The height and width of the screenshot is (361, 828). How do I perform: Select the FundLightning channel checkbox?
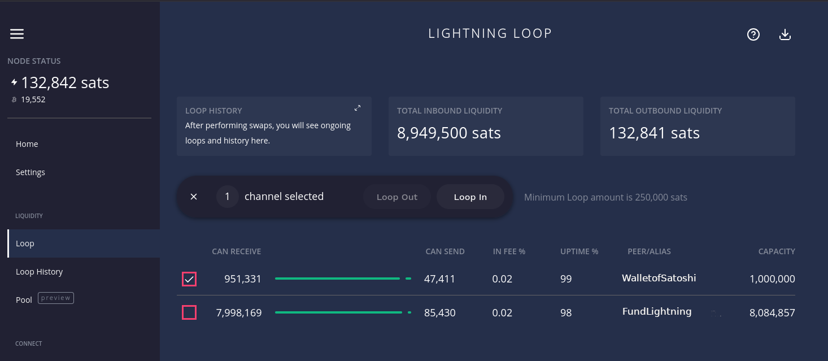189,312
